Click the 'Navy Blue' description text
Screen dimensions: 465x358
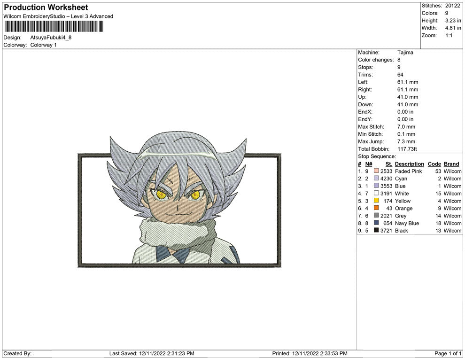(407, 223)
